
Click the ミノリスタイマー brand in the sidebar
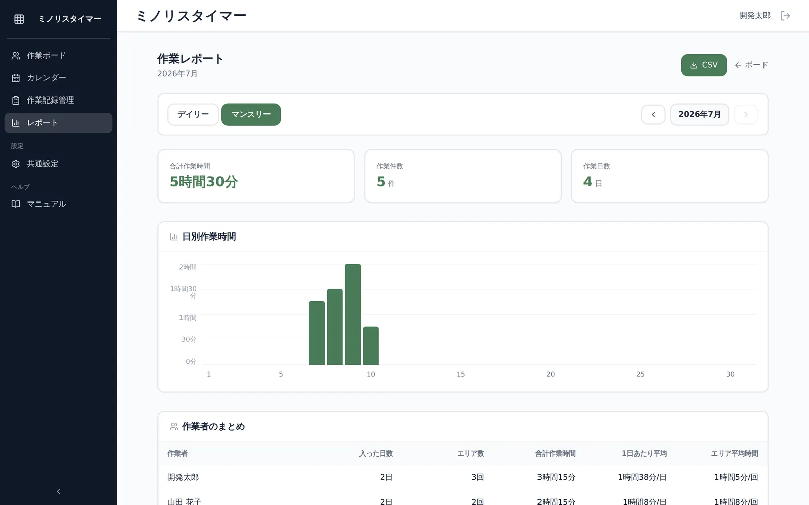(x=70, y=19)
